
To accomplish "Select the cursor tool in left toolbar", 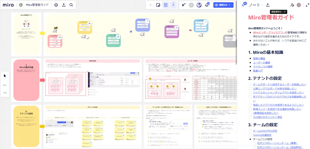I will (5, 75).
